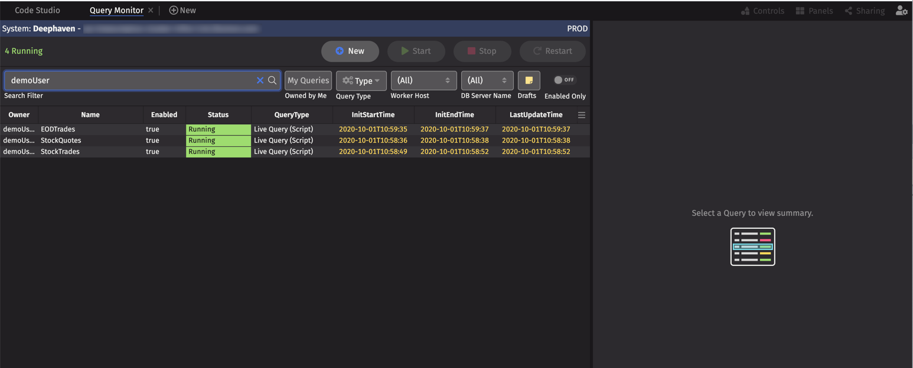Open the Sharing menu
Screen dimensions: 913x368
pyautogui.click(x=865, y=11)
